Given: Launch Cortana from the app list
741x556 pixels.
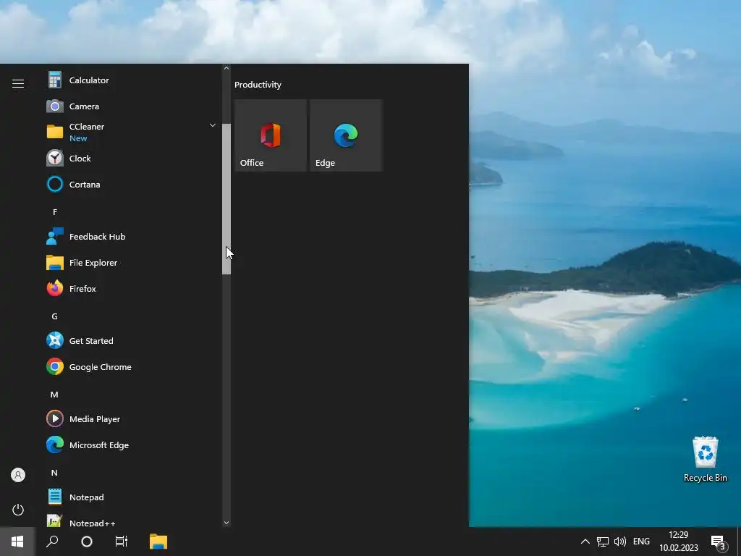Looking at the screenshot, I should tap(131, 185).
